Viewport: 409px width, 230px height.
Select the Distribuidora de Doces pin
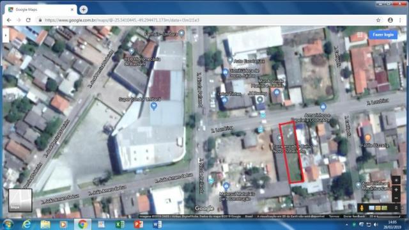[226, 72]
